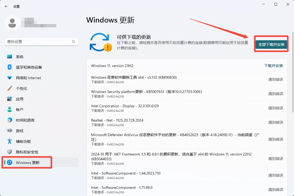Minimize the Settings window

pos(263,4)
